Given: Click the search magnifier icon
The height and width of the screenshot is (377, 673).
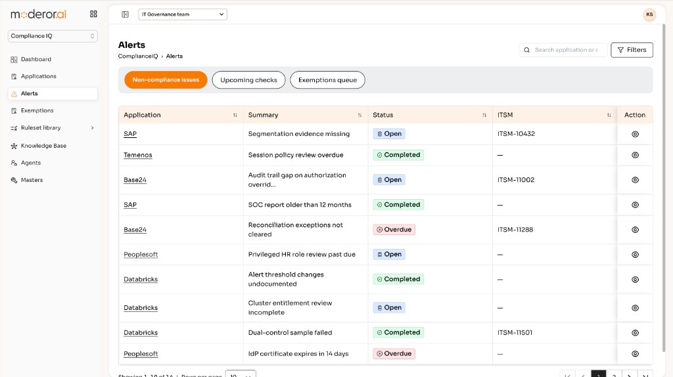Looking at the screenshot, I should [x=526, y=50].
